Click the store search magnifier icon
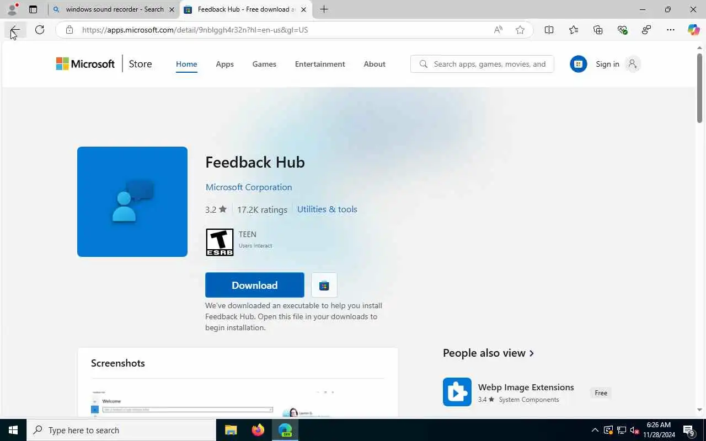Viewport: 706px width, 441px height. tap(423, 64)
